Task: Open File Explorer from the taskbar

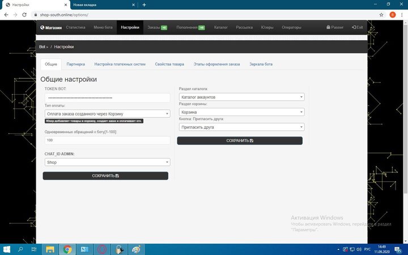Action: [50, 249]
